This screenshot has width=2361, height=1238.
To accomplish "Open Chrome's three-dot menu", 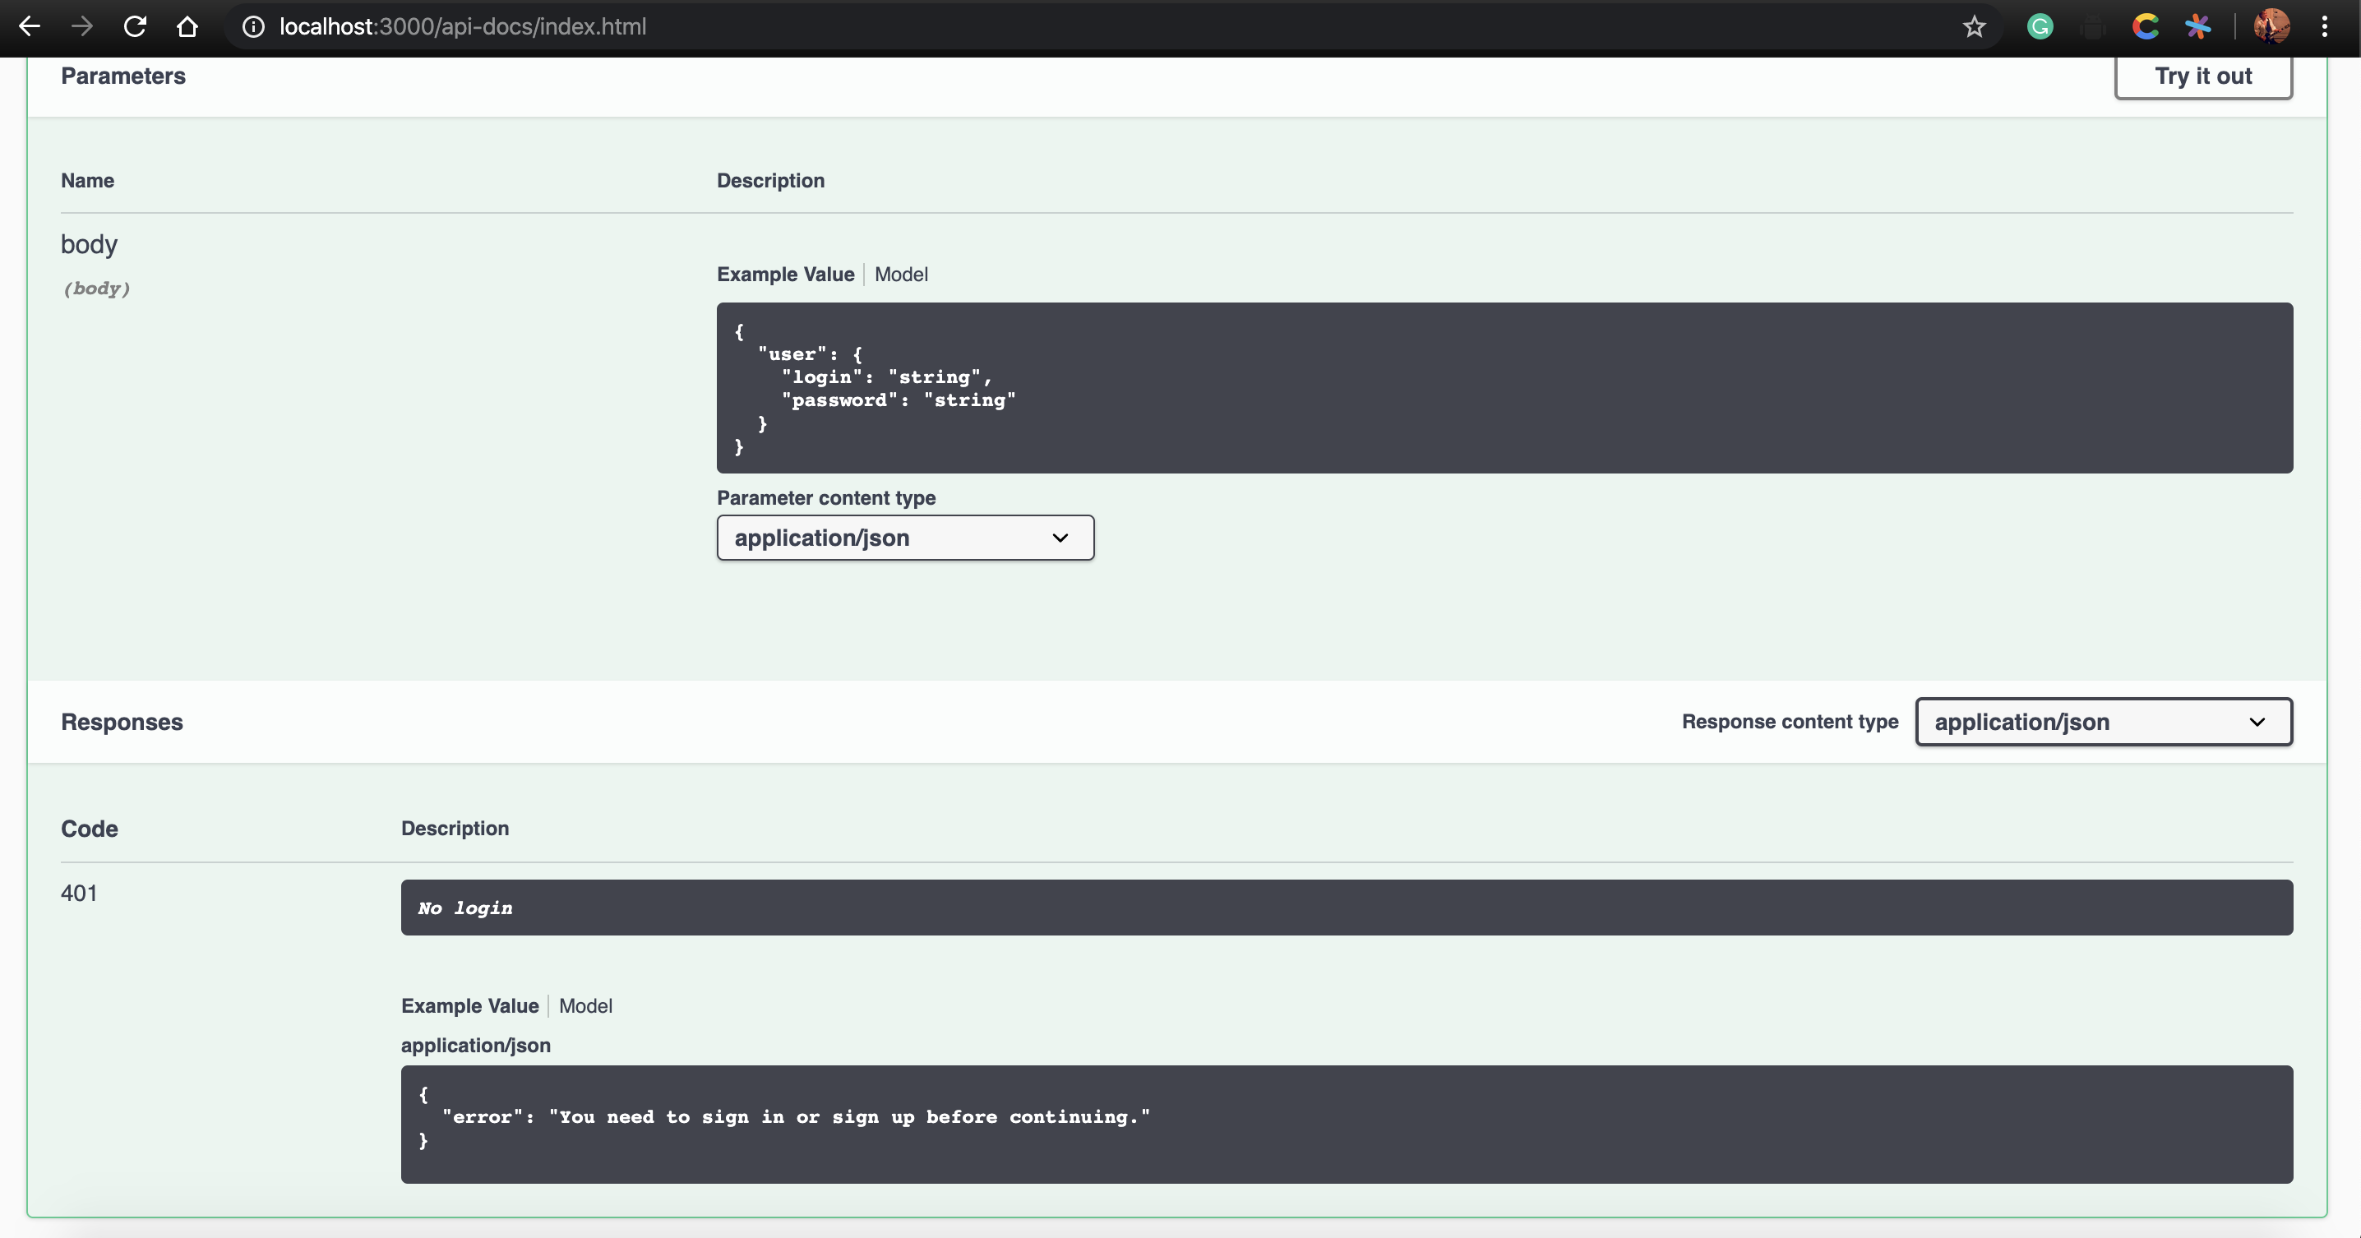I will [x=2324, y=26].
